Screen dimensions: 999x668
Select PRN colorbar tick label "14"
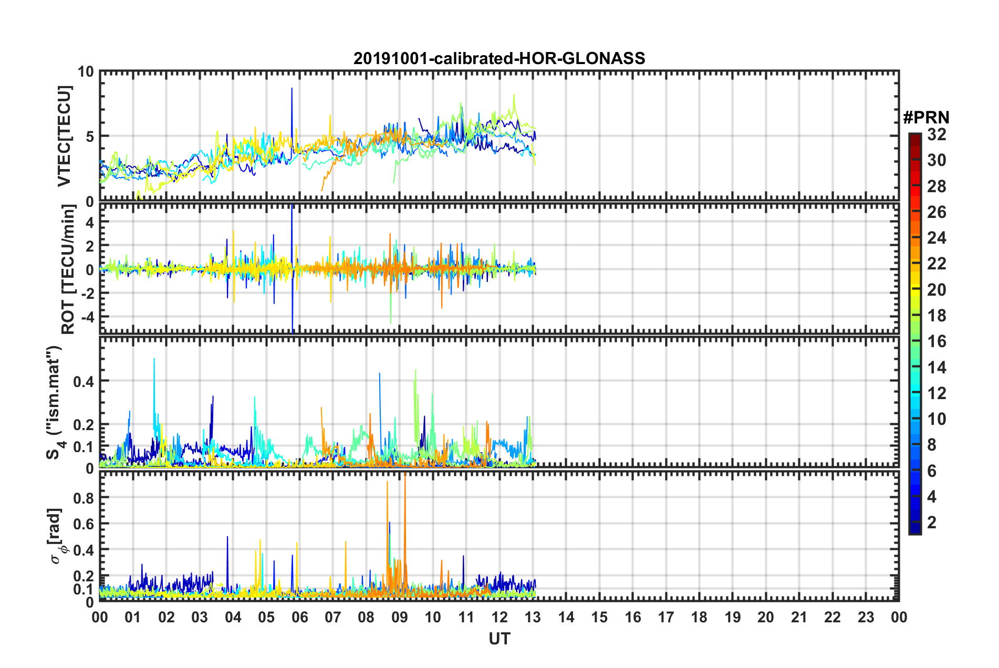click(x=936, y=368)
